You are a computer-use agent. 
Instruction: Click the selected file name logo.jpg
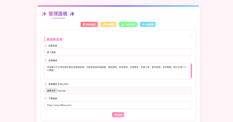(x=61, y=91)
